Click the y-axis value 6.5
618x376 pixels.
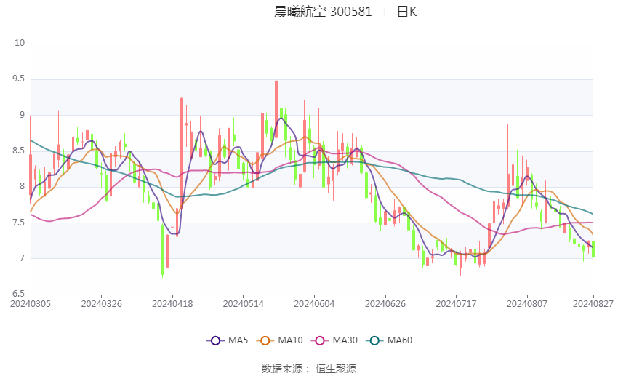click(18, 294)
